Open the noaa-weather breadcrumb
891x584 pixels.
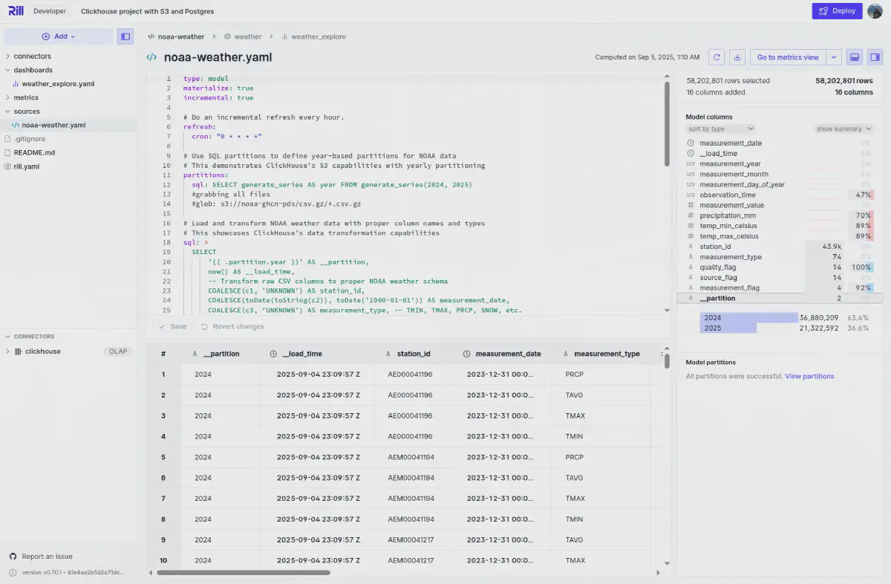176,36
